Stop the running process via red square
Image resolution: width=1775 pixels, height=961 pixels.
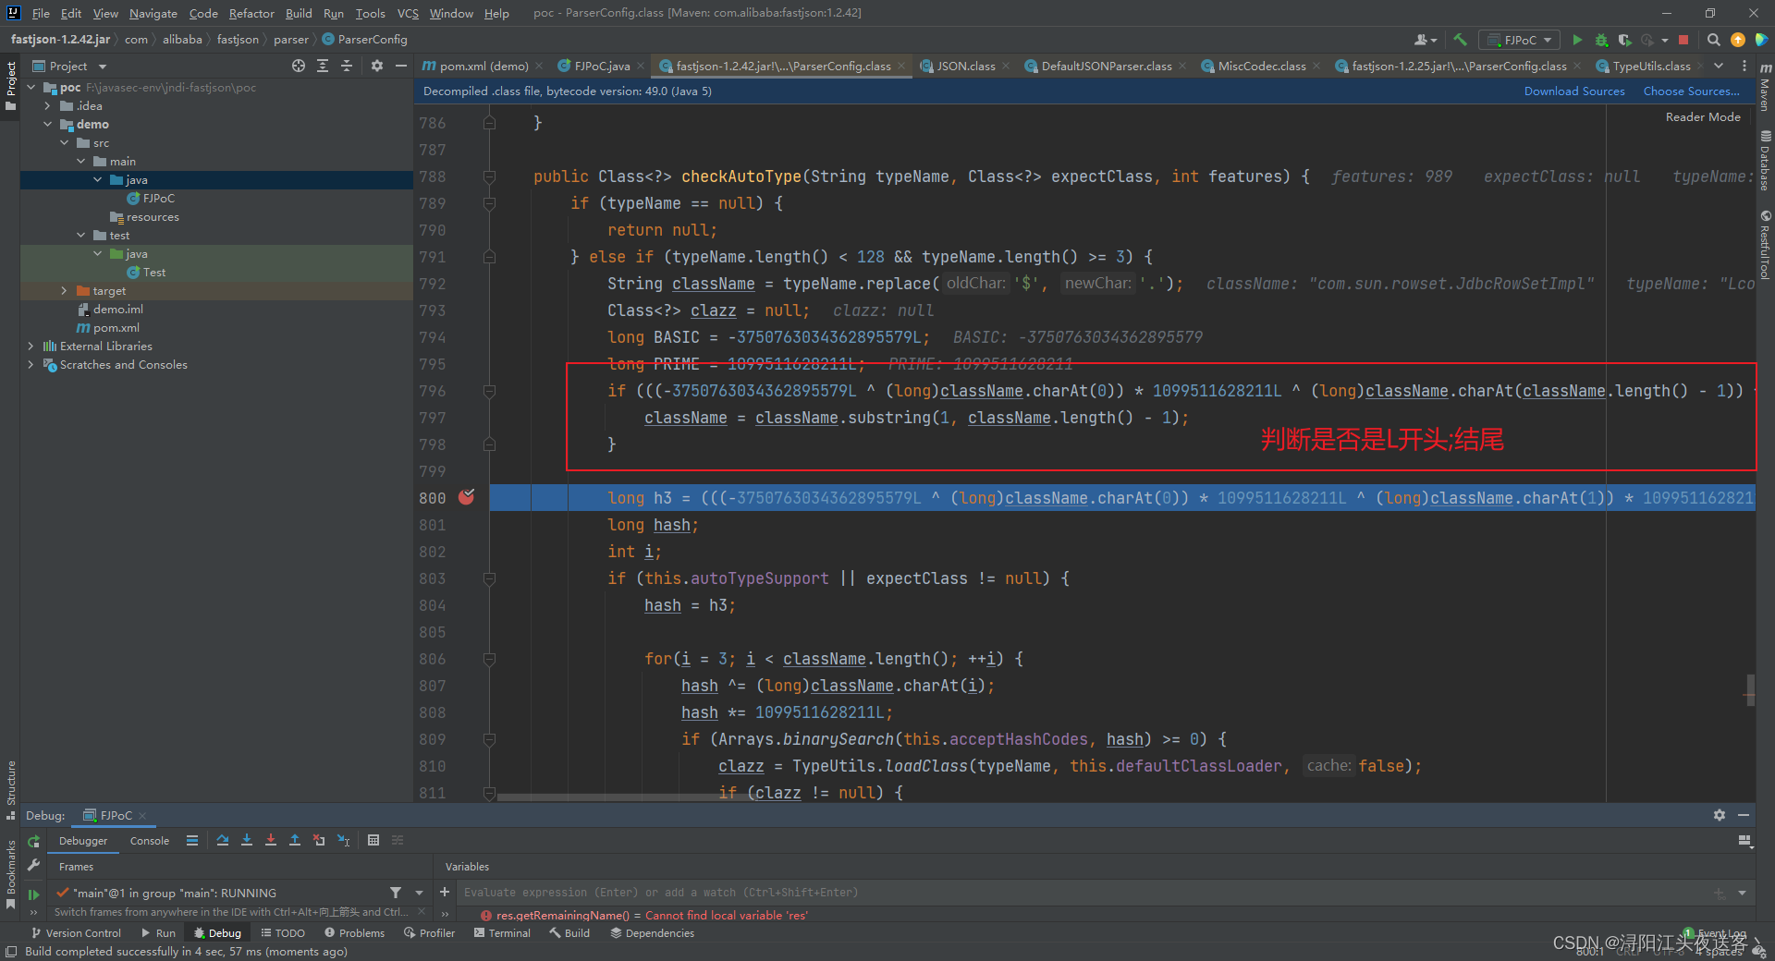(1683, 40)
